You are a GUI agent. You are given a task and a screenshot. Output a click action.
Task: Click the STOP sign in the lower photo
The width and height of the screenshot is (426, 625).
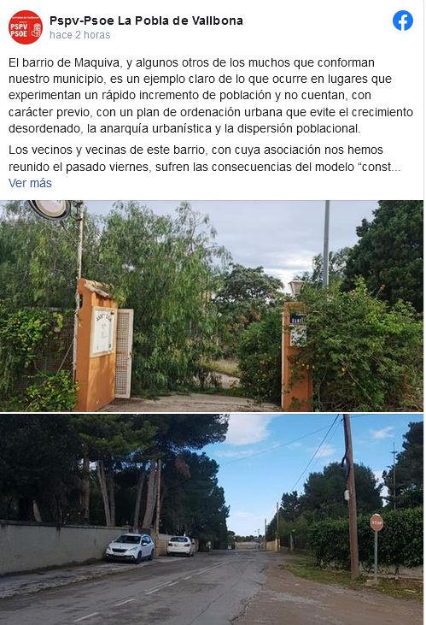click(x=376, y=522)
